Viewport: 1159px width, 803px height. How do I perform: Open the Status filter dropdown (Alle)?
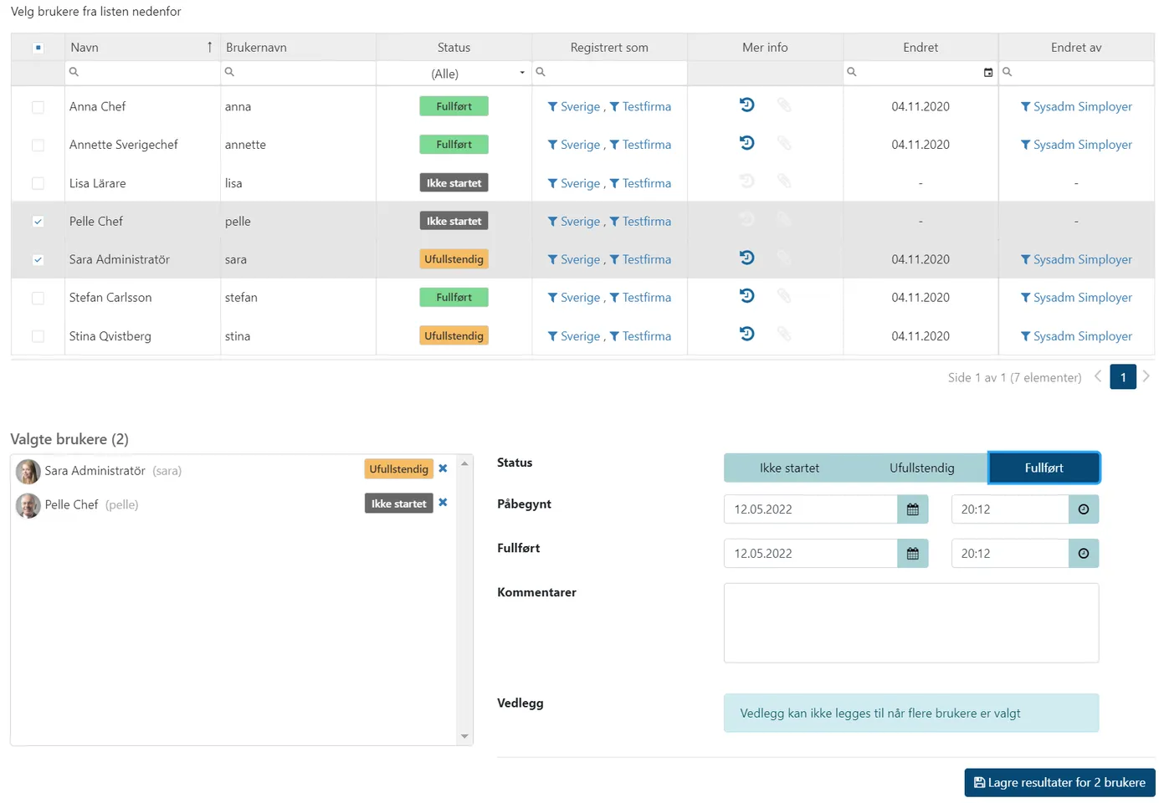click(454, 74)
